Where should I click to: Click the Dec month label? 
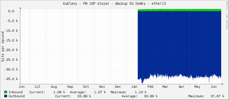(118, 87)
